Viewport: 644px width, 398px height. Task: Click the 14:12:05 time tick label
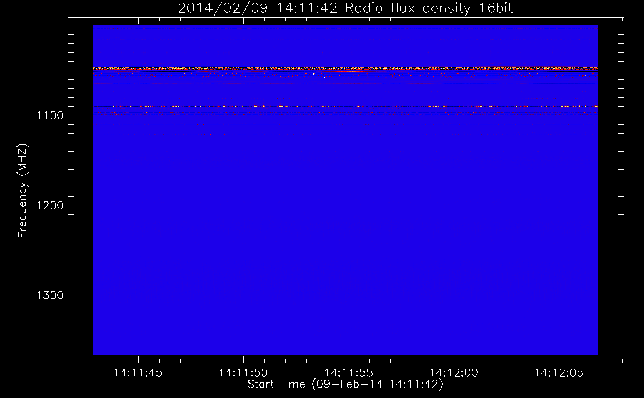coord(559,373)
